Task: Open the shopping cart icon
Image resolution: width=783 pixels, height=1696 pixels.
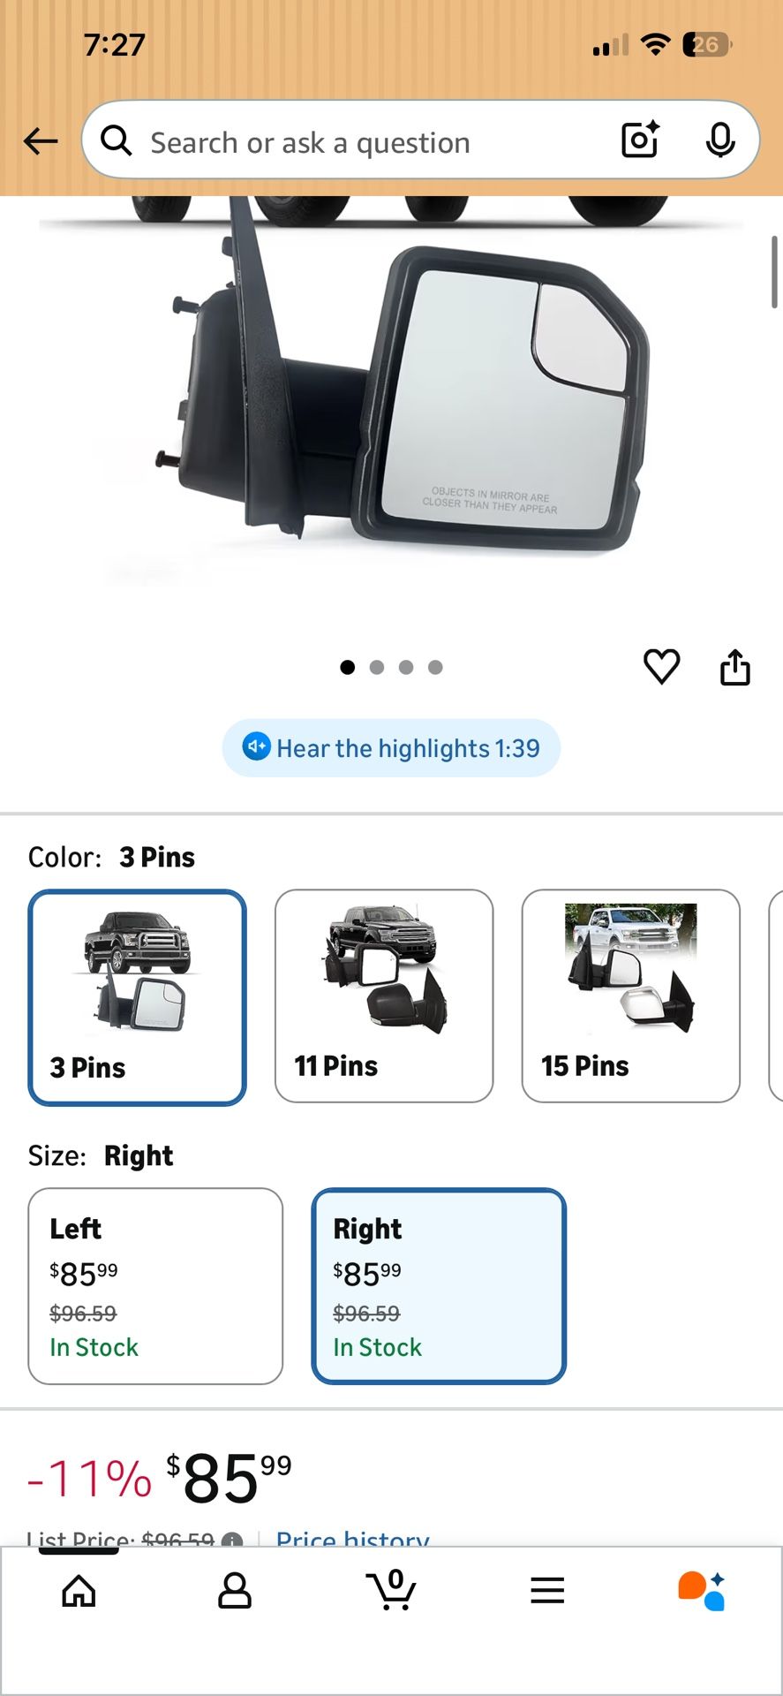Action: tap(391, 1589)
